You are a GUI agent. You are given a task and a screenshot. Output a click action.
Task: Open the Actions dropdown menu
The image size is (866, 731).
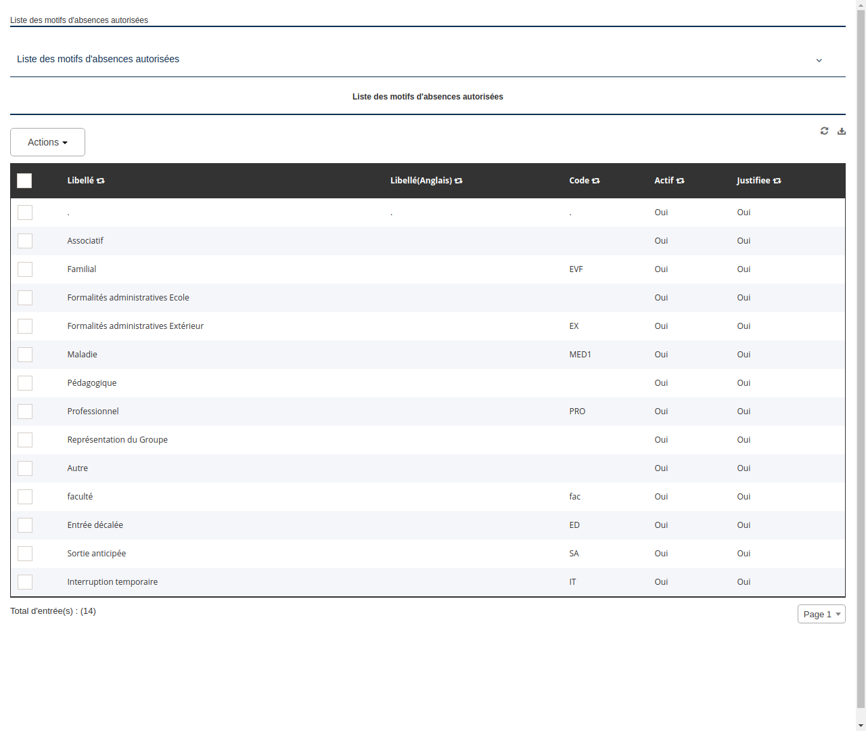coord(47,142)
